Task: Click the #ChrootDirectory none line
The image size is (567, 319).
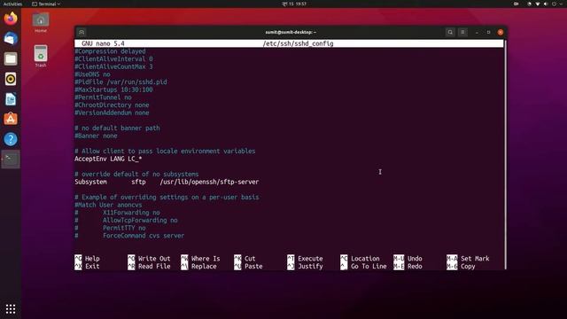Action: [x=112, y=105]
